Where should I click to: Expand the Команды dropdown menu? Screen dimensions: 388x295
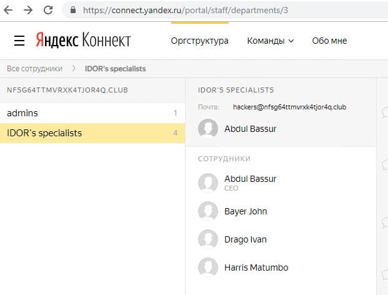pyautogui.click(x=271, y=41)
